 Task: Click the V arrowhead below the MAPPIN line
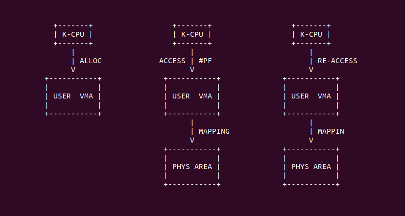311,140
